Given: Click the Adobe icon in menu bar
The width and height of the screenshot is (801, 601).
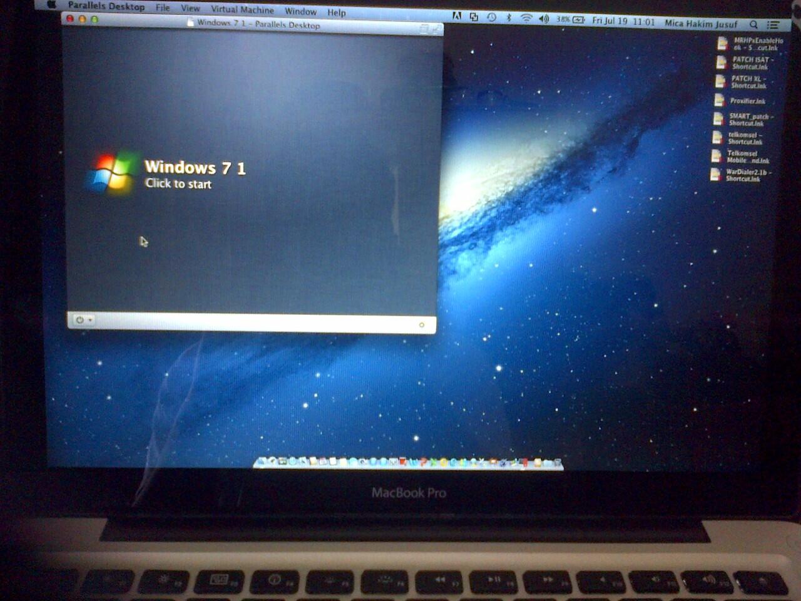Looking at the screenshot, I should pos(457,16).
